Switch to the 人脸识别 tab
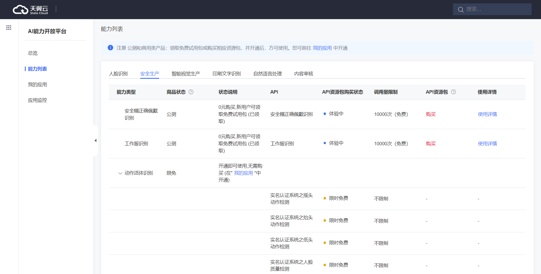The width and height of the screenshot is (541, 274). (x=118, y=74)
